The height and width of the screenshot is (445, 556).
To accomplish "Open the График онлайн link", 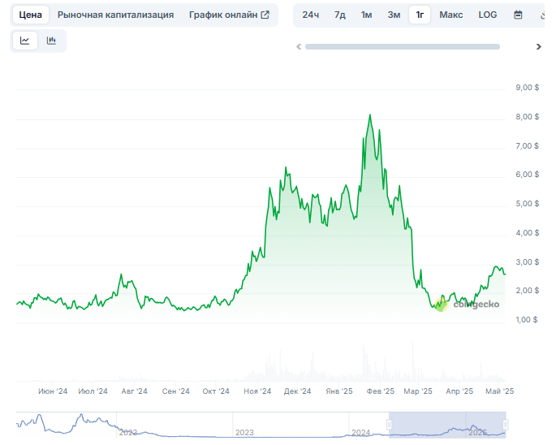I will click(229, 15).
